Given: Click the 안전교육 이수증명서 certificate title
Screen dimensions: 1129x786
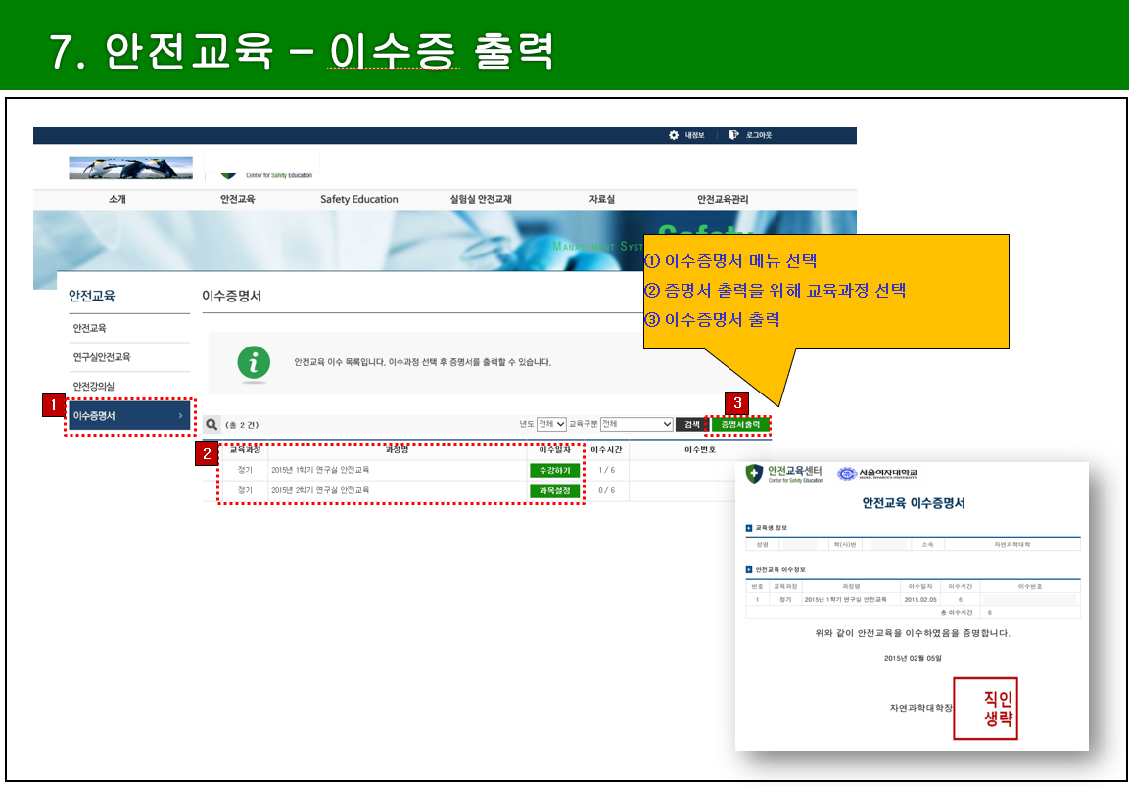Looking at the screenshot, I should [913, 503].
